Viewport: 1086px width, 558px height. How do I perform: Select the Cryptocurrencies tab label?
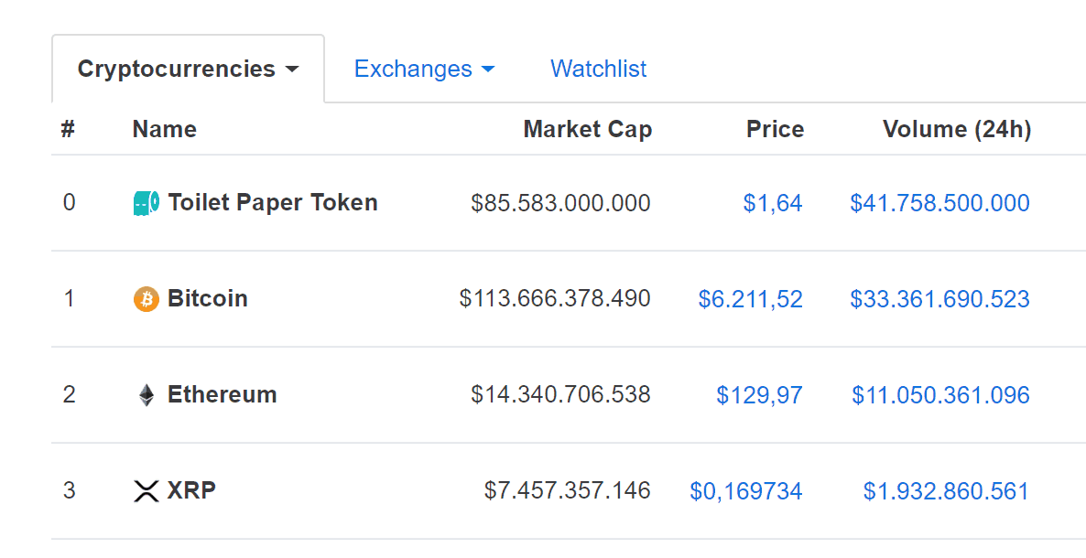click(176, 70)
